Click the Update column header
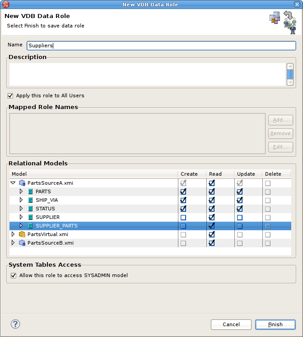The height and width of the screenshot is (337, 303). (x=246, y=174)
